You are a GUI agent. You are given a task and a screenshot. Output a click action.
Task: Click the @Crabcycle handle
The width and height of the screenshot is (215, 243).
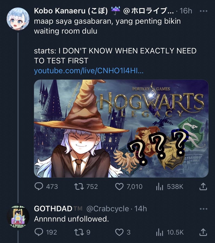pyautogui.click(x=108, y=209)
